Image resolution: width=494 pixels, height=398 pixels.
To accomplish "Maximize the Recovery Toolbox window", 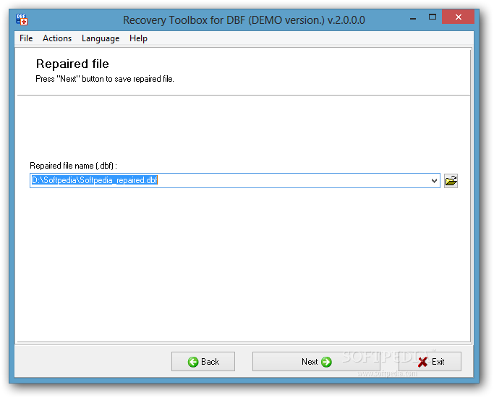I will (x=433, y=17).
